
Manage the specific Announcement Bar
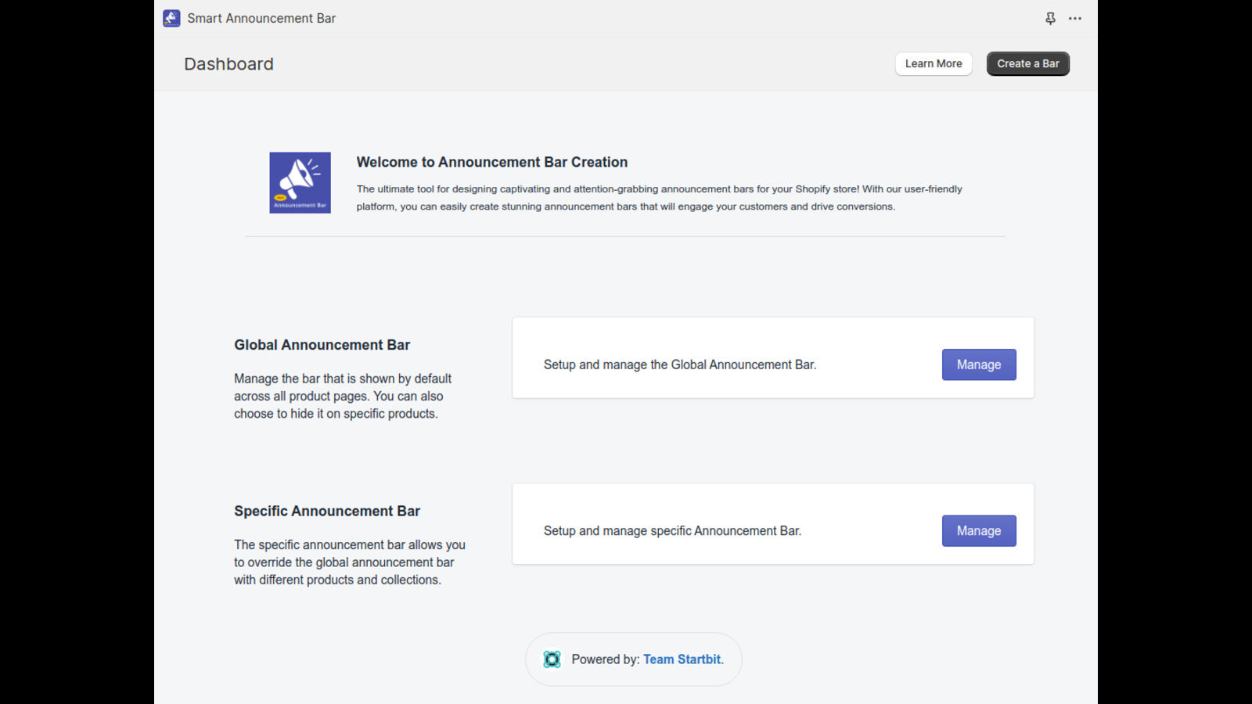click(x=978, y=530)
